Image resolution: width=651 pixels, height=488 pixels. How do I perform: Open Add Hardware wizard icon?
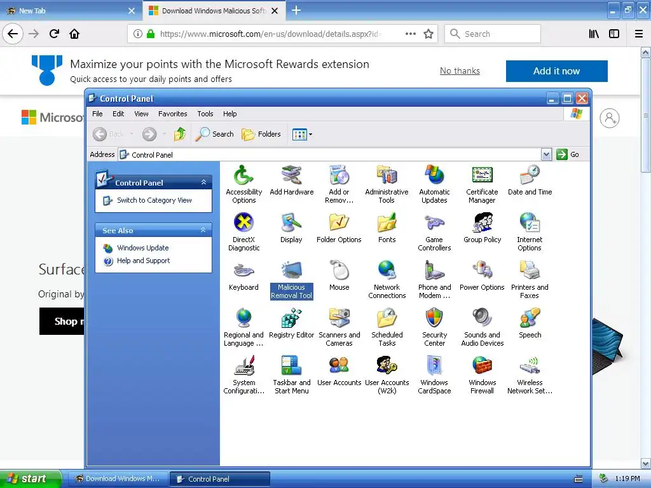click(291, 180)
